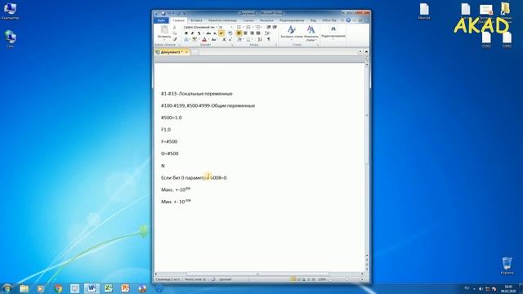The image size is (523, 294).
Task: Open Chrome from the taskbar
Action: click(58, 288)
